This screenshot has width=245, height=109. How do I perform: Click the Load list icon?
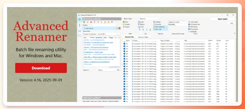pyautogui.click(x=139, y=22)
